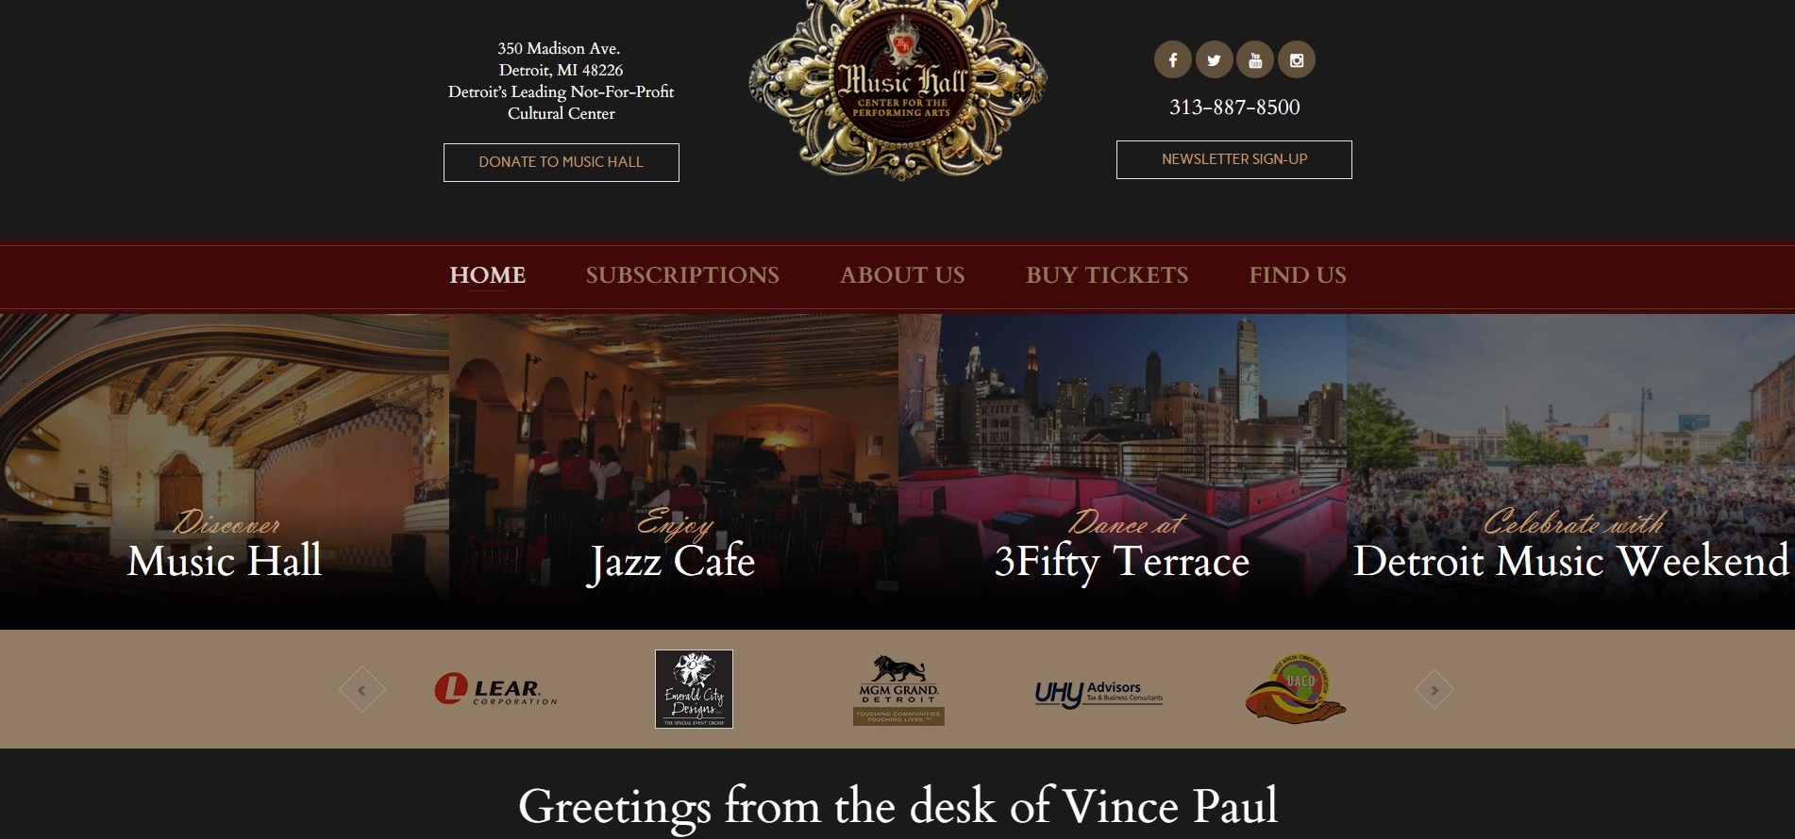Click the Donate to Music Hall button

pos(562,162)
